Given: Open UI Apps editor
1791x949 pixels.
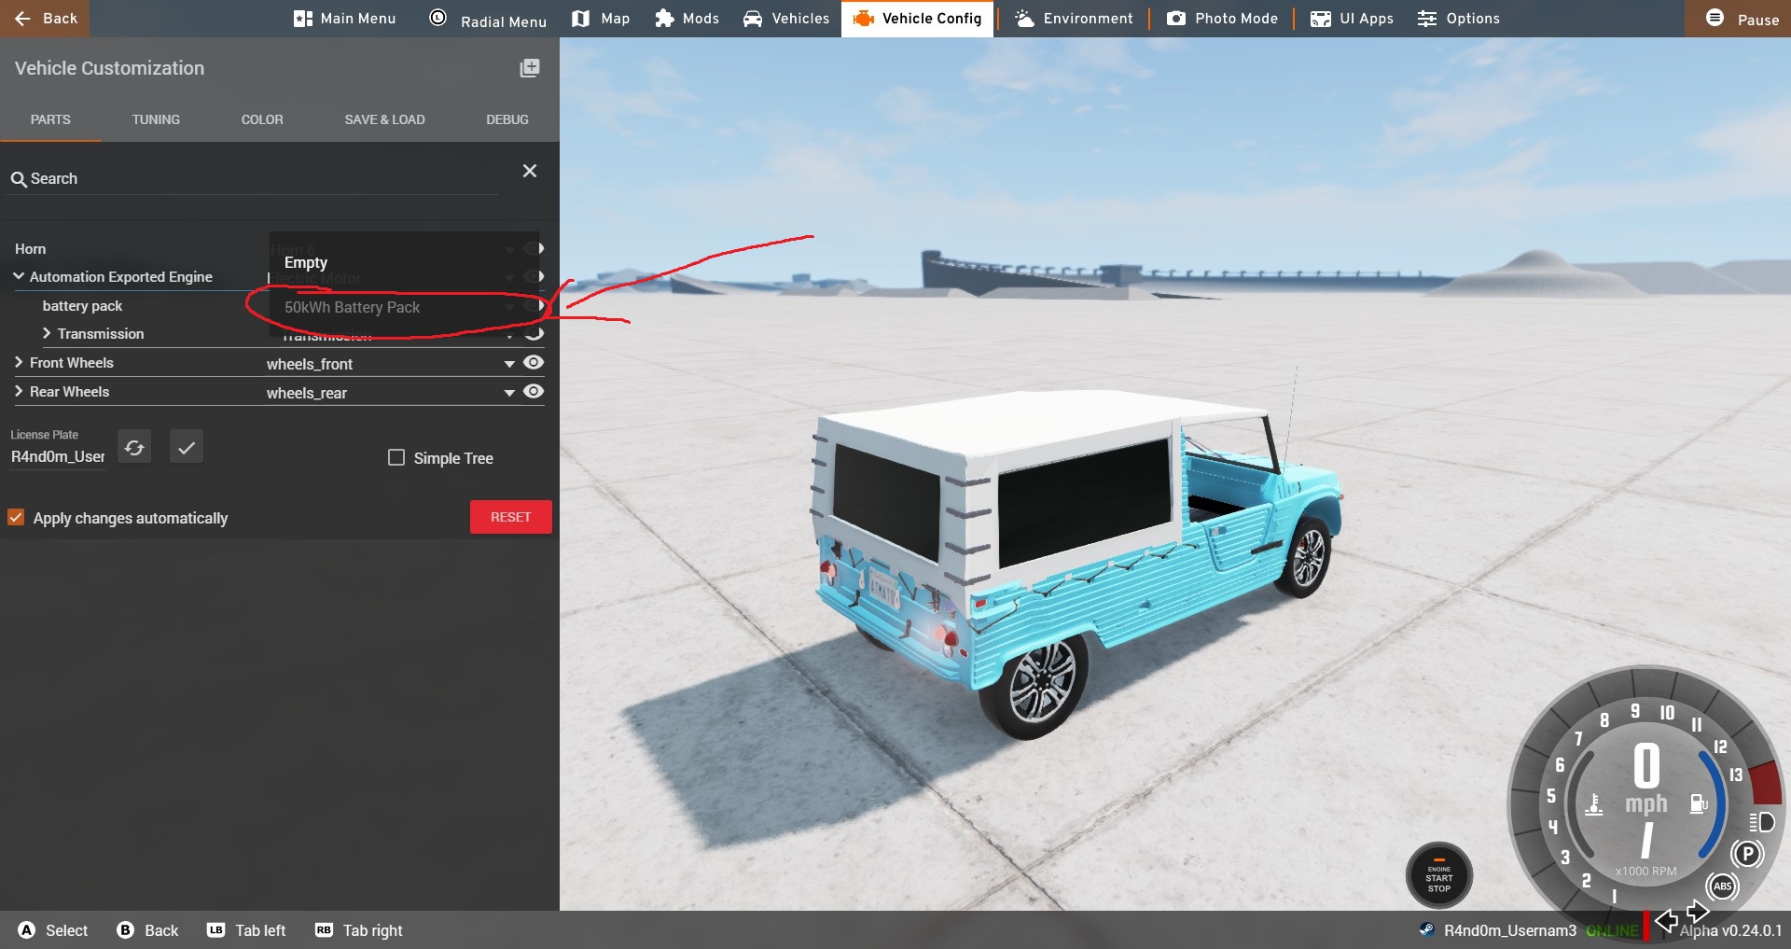Looking at the screenshot, I should 1352,19.
